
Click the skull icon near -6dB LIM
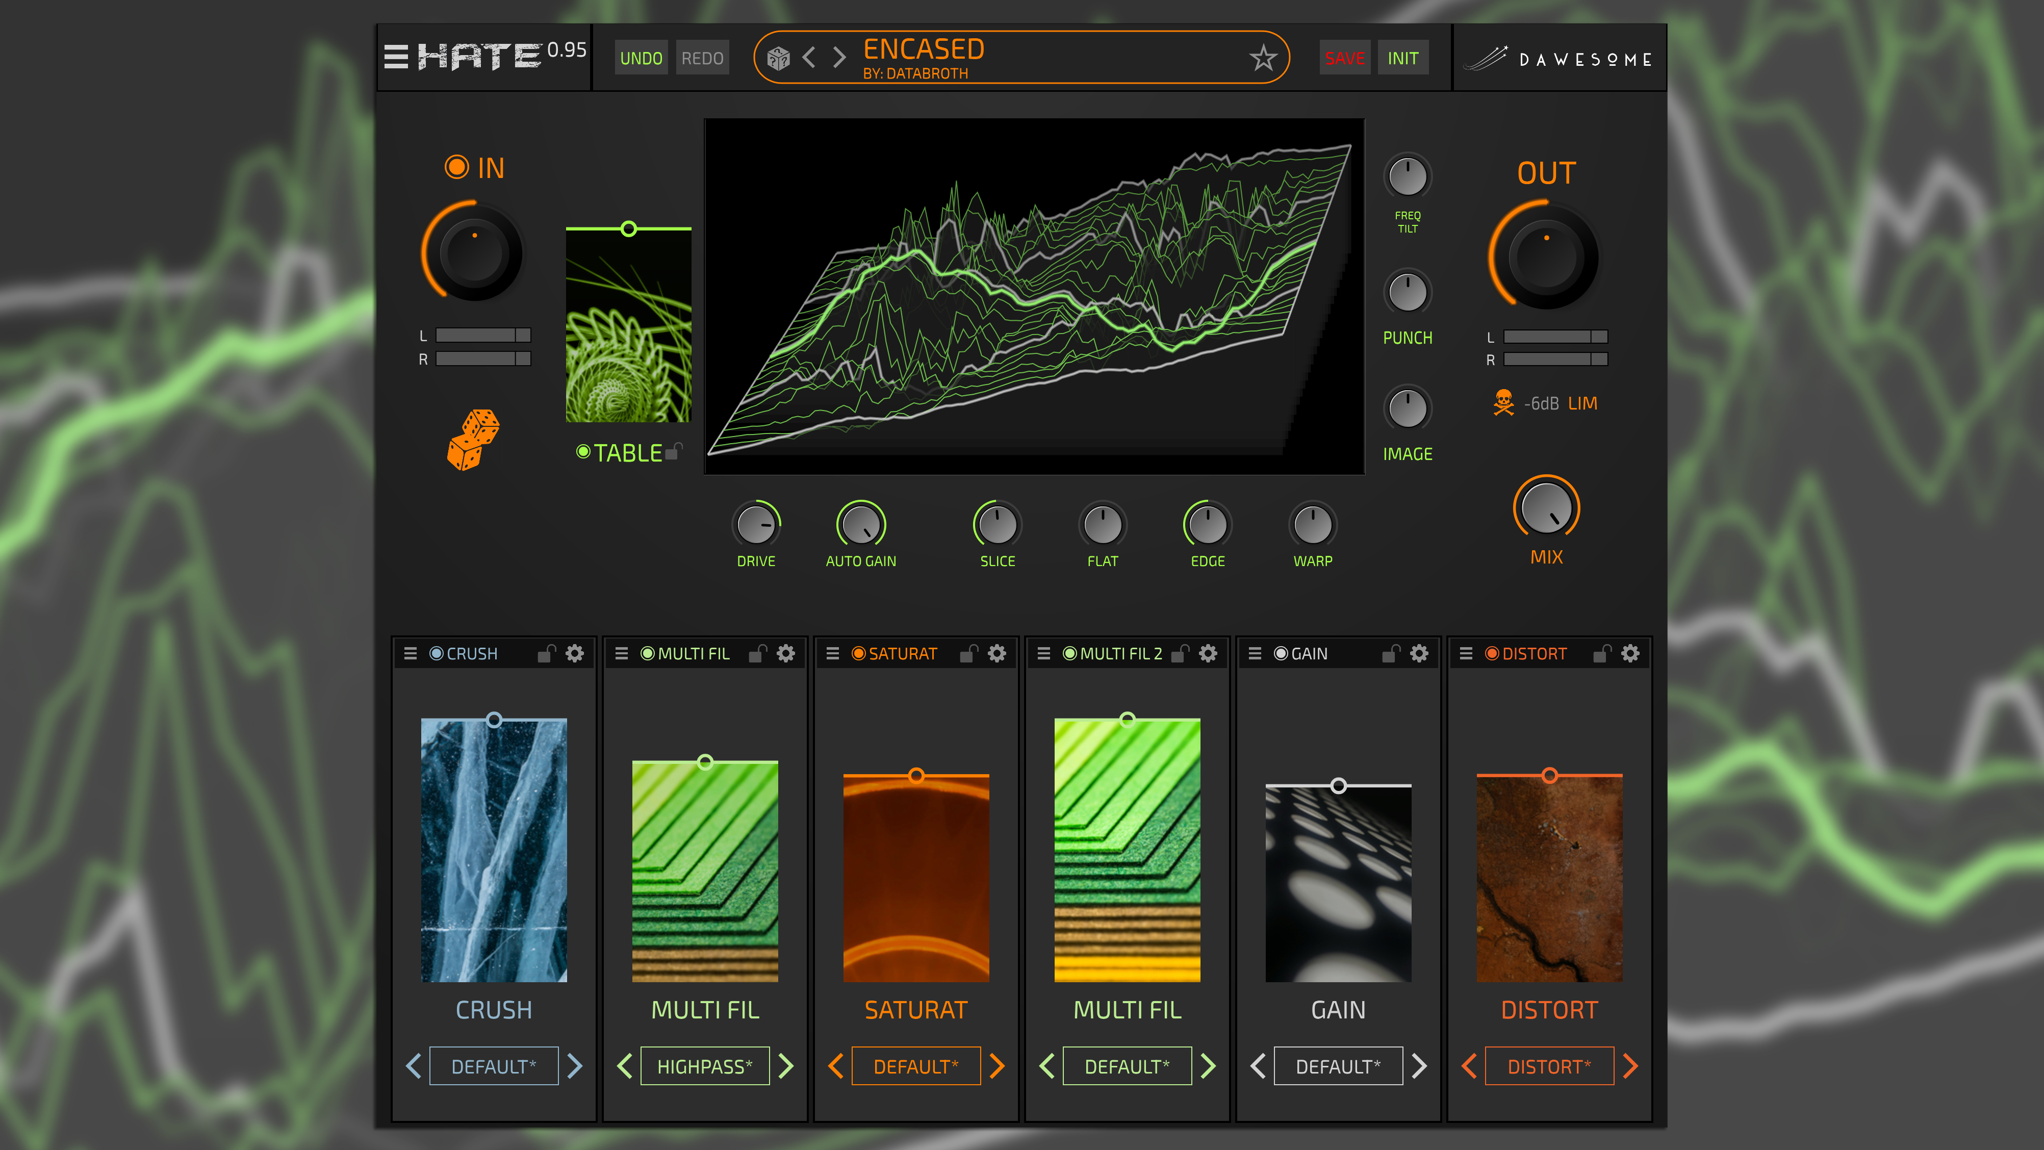(x=1503, y=403)
